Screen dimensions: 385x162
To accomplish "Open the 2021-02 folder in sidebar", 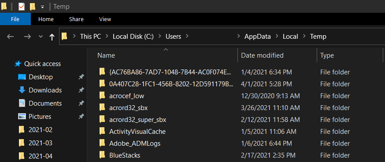I will (x=41, y=129).
